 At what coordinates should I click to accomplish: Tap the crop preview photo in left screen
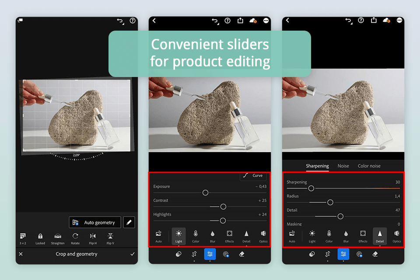point(77,116)
